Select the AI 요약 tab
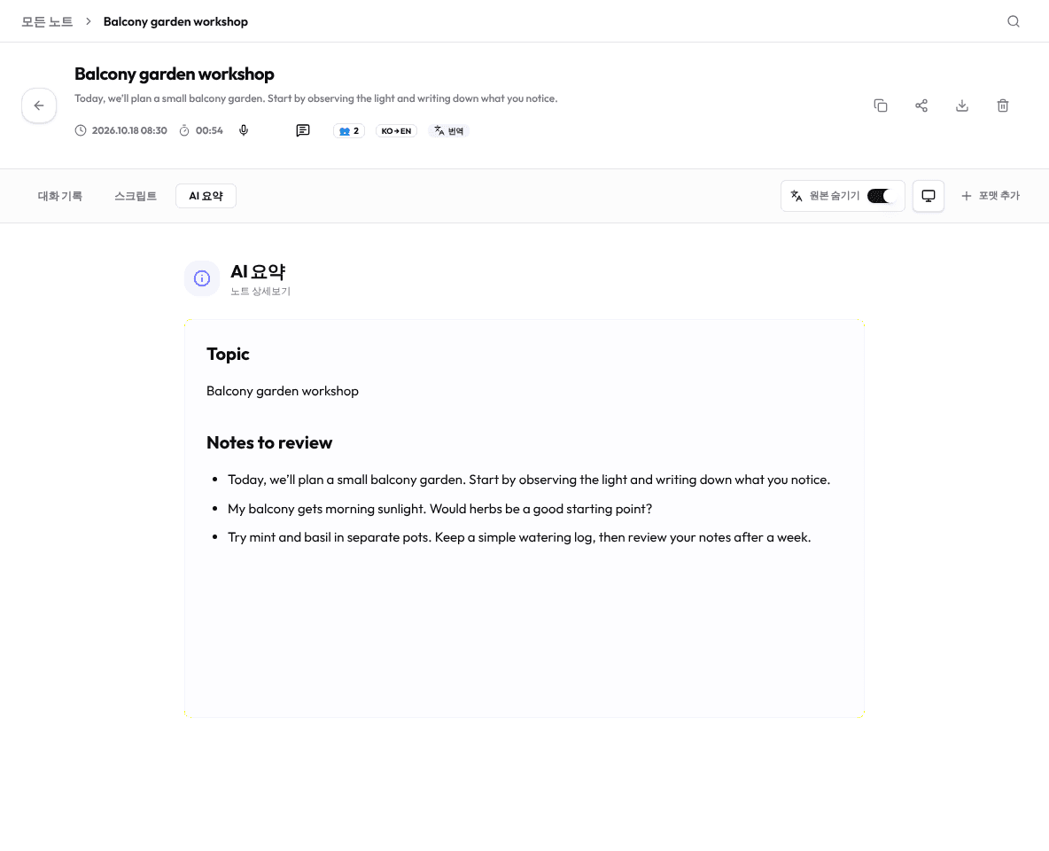Image resolution: width=1049 pixels, height=851 pixels. tap(206, 196)
